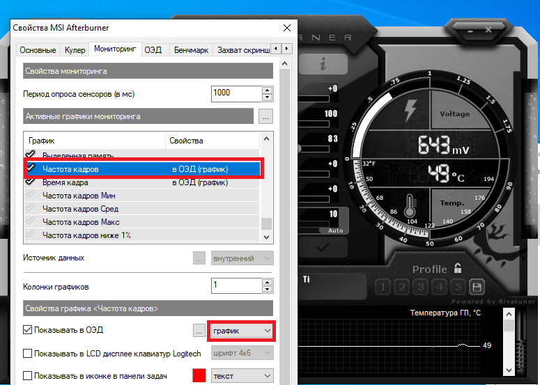
Task: Select the Частота кадров Сред row text
Action: (80, 209)
